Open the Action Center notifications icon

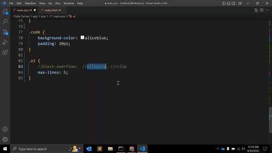[265, 149]
